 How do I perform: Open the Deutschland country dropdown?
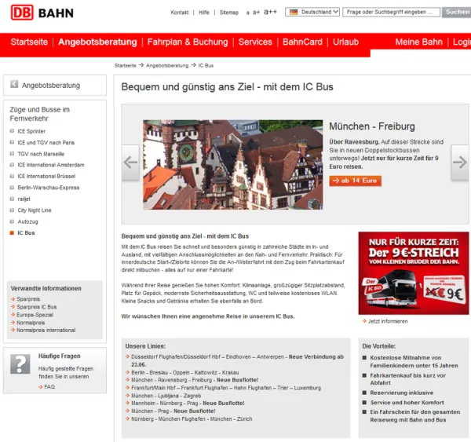coord(313,13)
